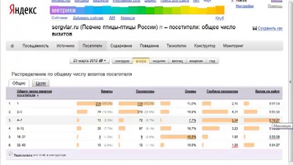Click the 0:04:27 time value
The image size is (293, 165).
pos(274,145)
